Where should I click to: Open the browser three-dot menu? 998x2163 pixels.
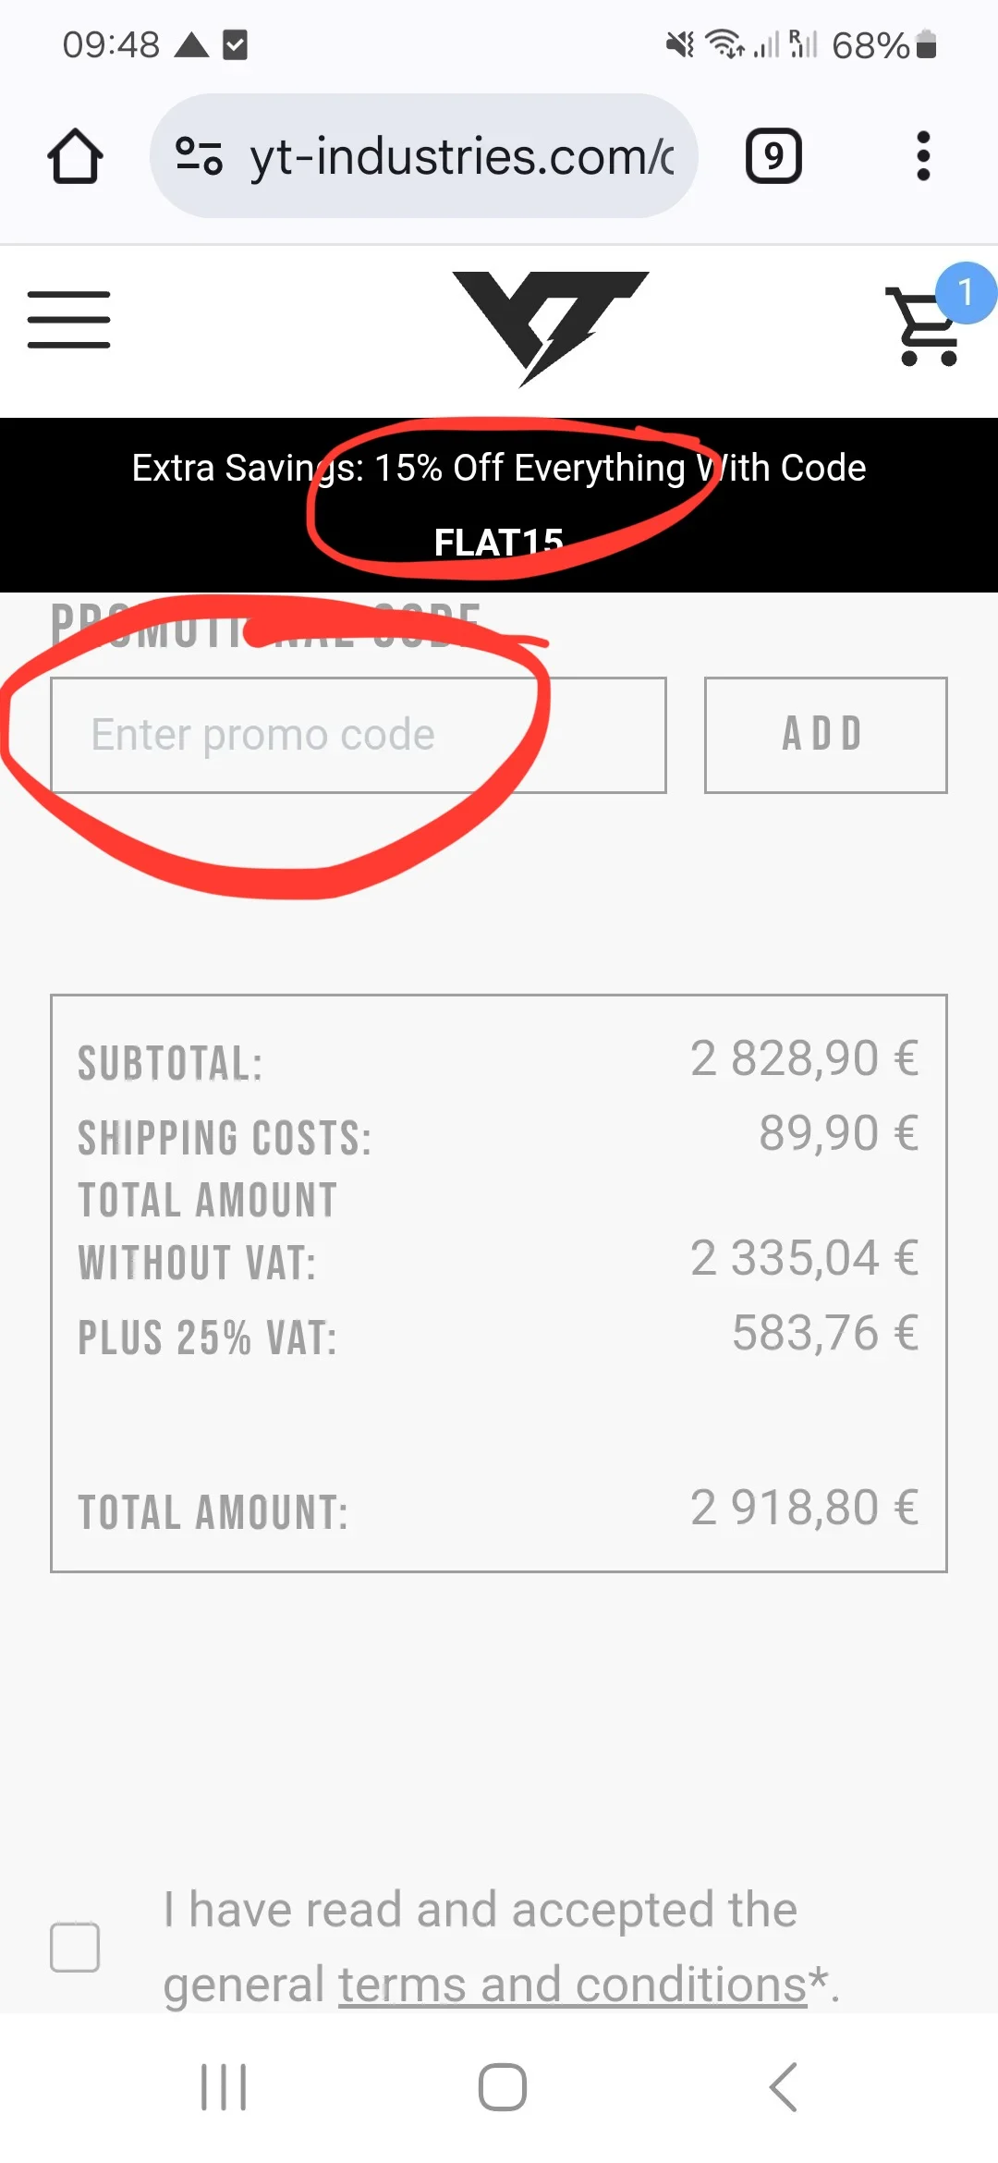[x=922, y=156]
